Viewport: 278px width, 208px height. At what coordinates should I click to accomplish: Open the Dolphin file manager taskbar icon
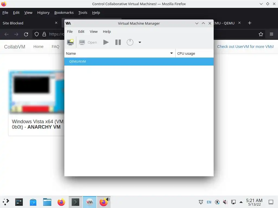click(47, 202)
